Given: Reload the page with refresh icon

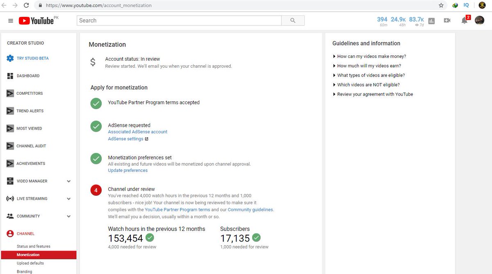Looking at the screenshot, I should click(26, 5).
